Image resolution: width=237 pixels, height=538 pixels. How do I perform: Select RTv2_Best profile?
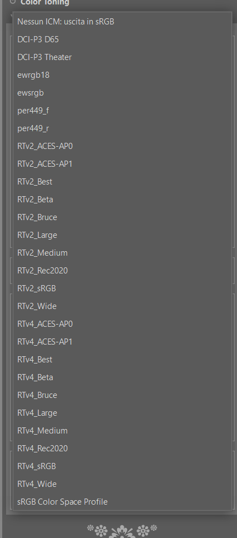122,182
